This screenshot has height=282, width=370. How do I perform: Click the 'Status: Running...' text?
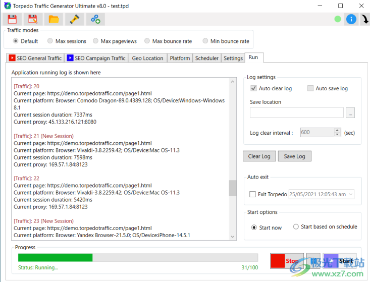pyautogui.click(x=38, y=267)
